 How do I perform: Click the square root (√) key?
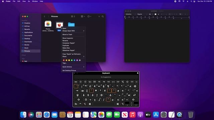[99, 100]
